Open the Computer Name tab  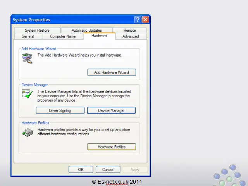pyautogui.click(x=63, y=36)
